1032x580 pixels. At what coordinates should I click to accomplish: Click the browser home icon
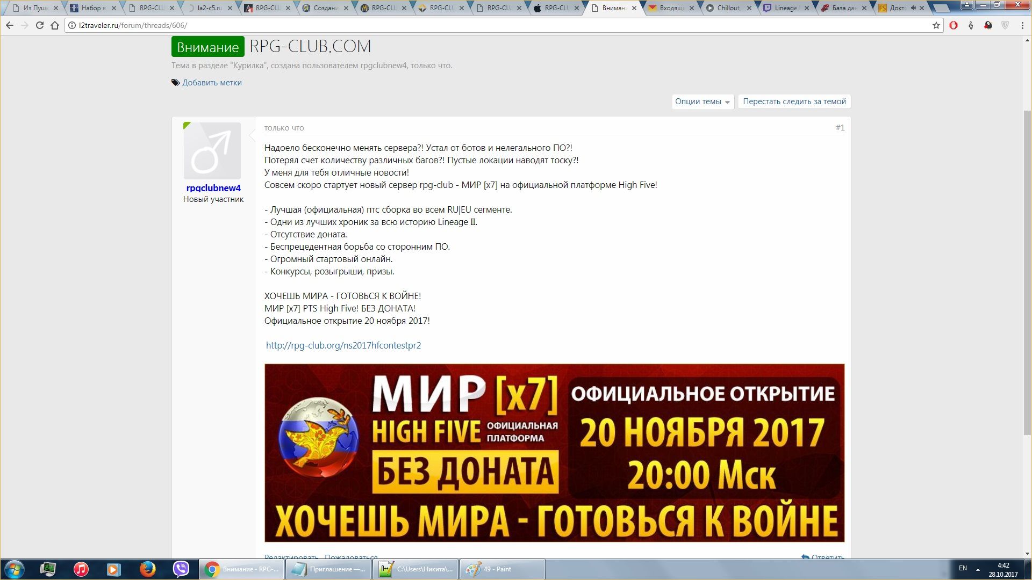54,25
